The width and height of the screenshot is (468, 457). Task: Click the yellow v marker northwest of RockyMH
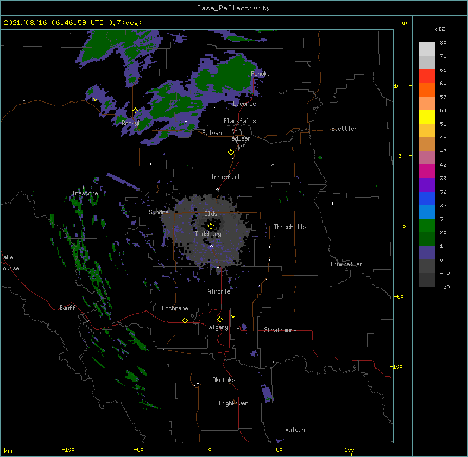95,100
